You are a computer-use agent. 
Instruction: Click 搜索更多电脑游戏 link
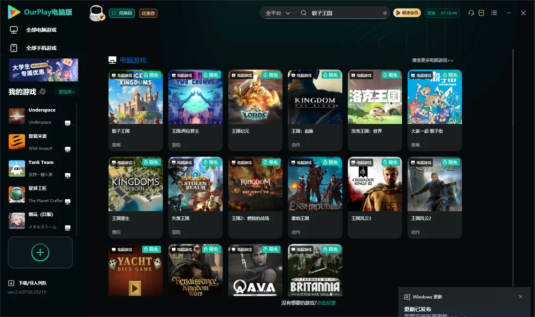click(x=432, y=60)
